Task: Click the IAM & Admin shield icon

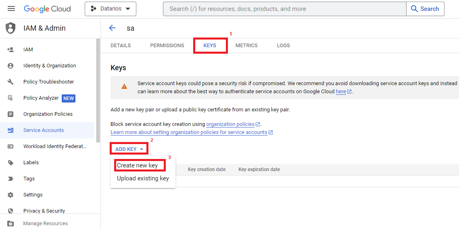Action: point(10,28)
